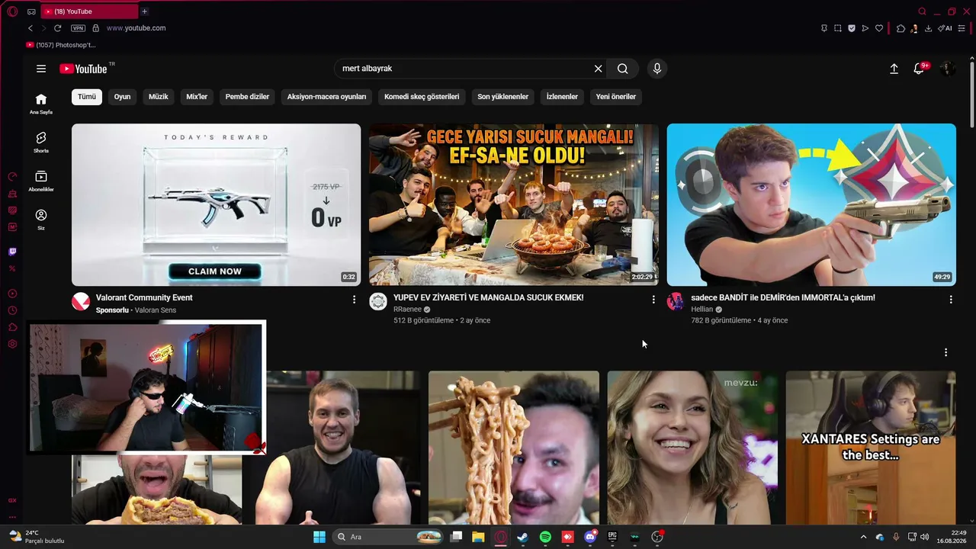The image size is (976, 549).
Task: Select the Pembe diziler chip
Action: point(247,97)
